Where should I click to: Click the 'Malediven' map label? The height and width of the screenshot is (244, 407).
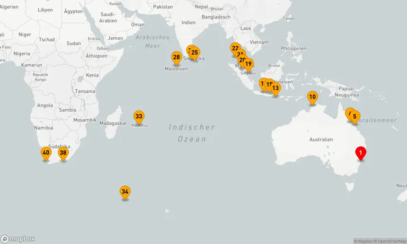(x=176, y=69)
